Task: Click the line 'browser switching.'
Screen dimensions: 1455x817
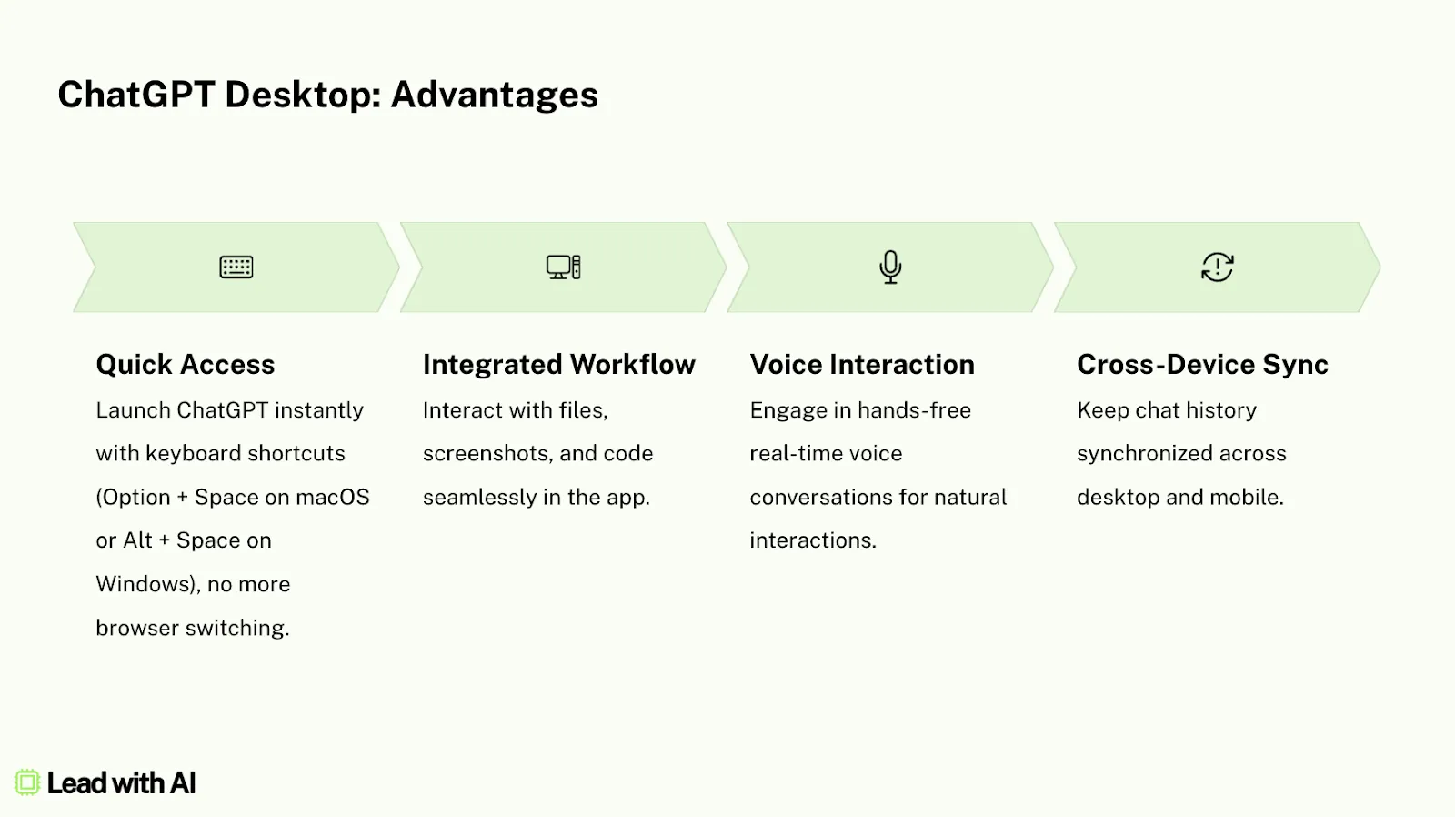Action: tap(193, 628)
